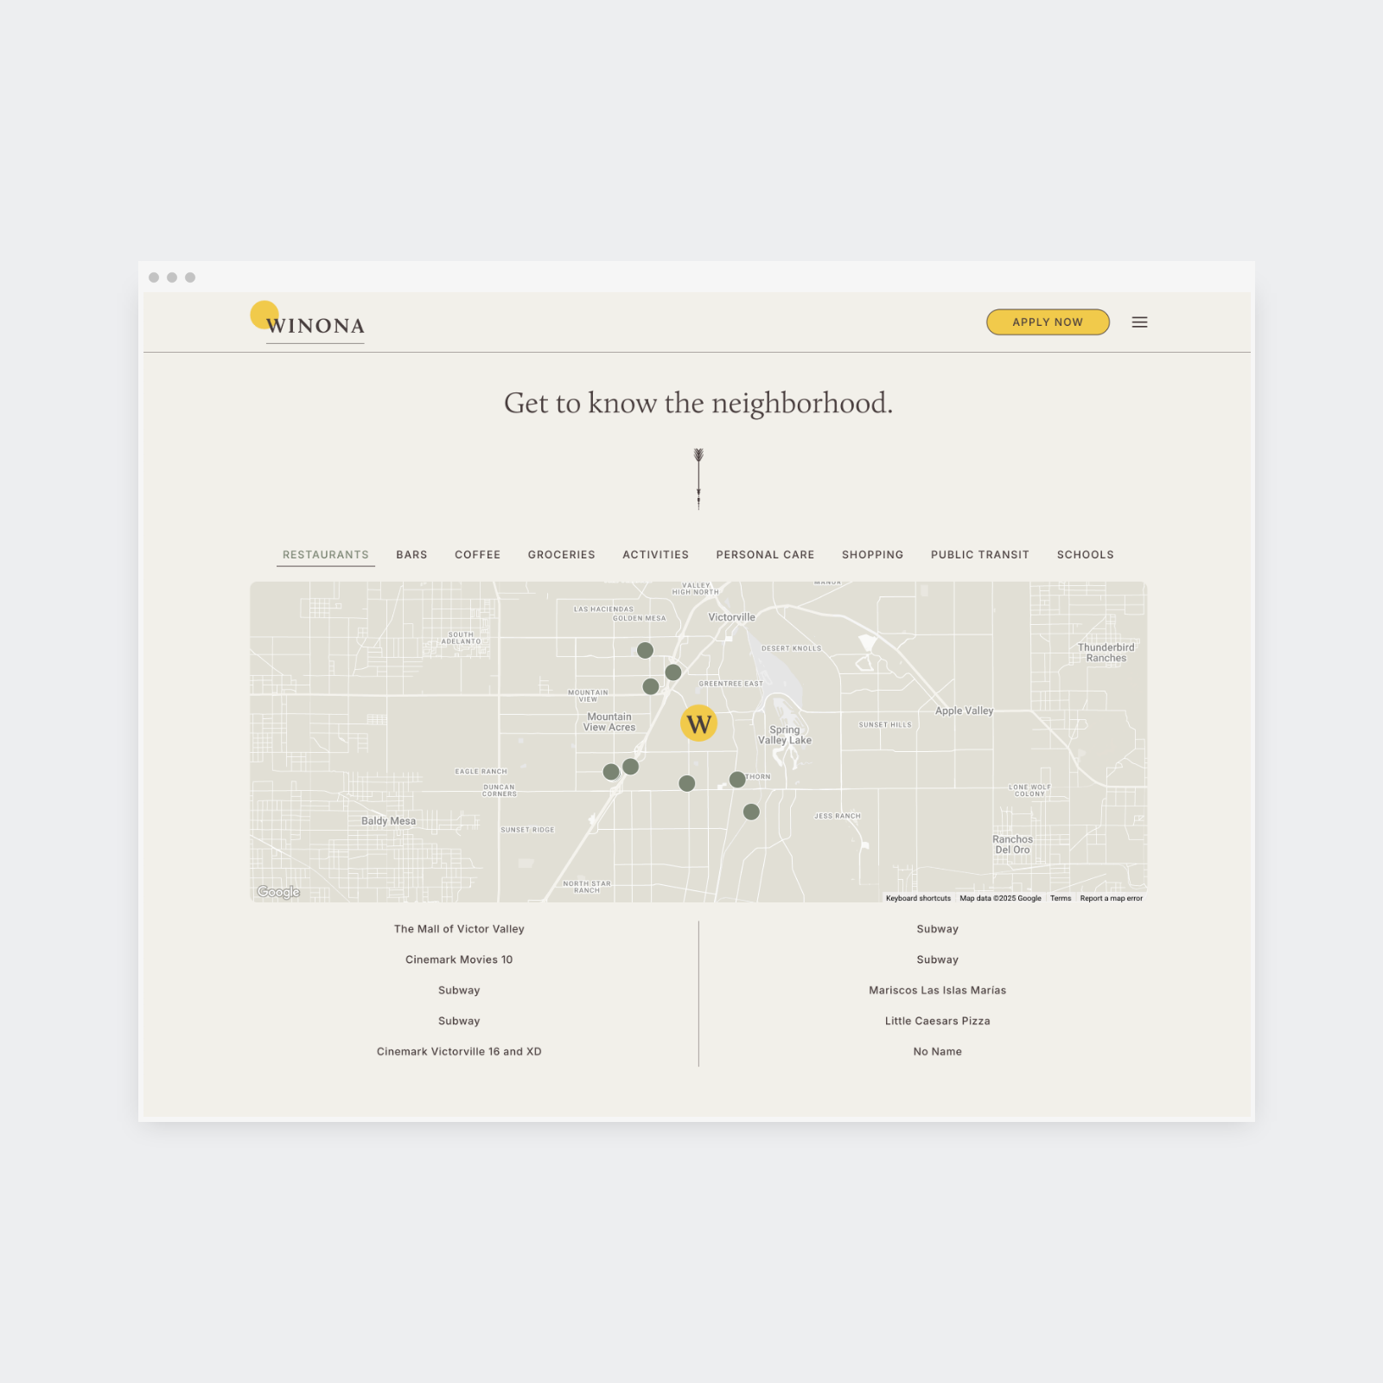Click the Google logo on the map
This screenshot has height=1383, width=1383.
pyautogui.click(x=278, y=892)
